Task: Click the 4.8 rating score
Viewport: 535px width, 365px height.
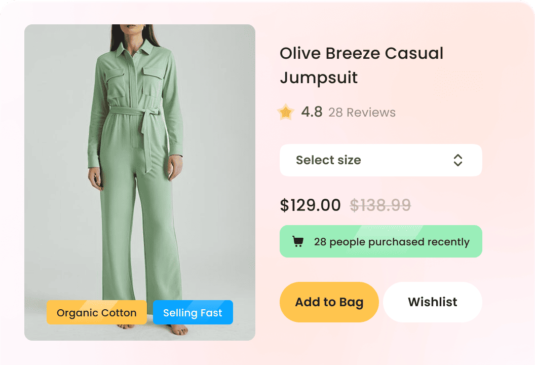Action: (x=312, y=112)
